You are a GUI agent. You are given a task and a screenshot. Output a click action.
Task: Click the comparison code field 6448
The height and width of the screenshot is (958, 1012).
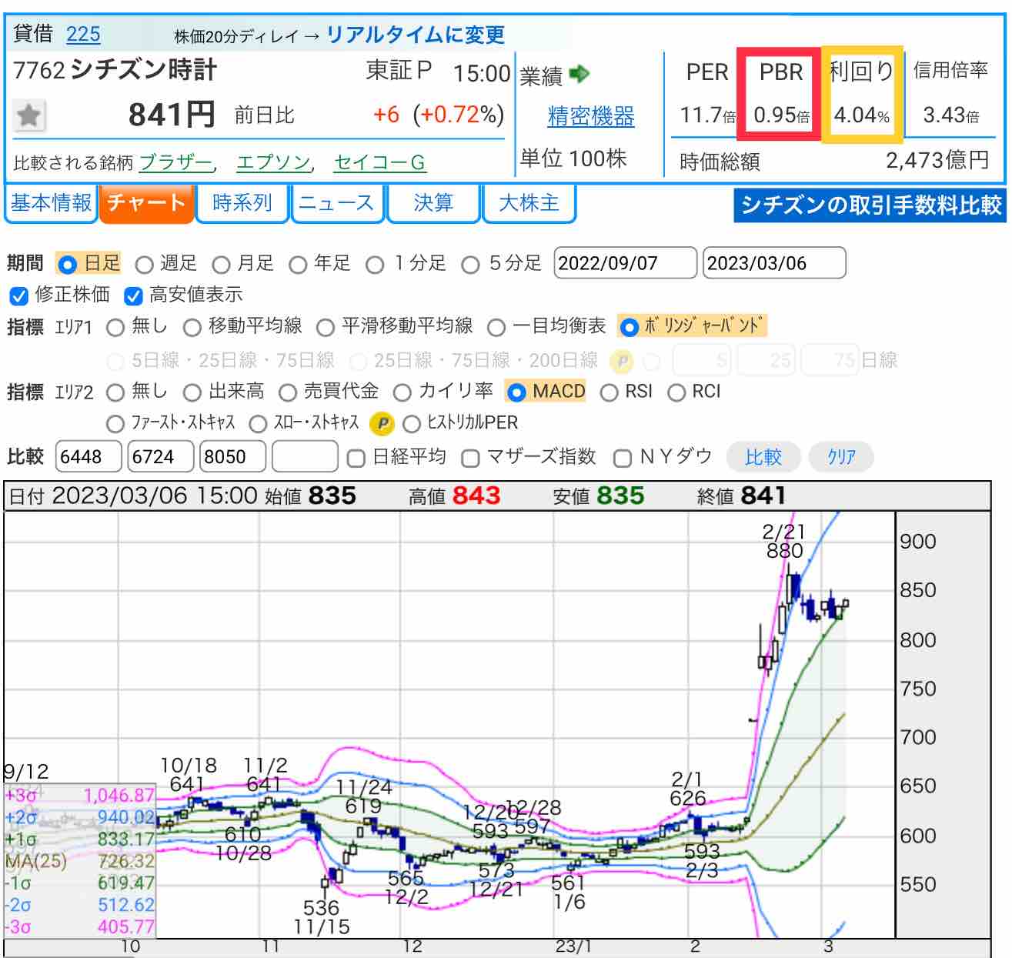point(89,456)
